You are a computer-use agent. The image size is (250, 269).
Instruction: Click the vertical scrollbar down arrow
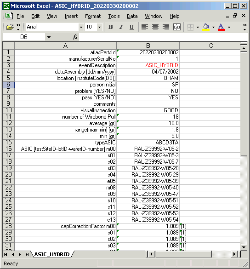[x=244, y=247]
